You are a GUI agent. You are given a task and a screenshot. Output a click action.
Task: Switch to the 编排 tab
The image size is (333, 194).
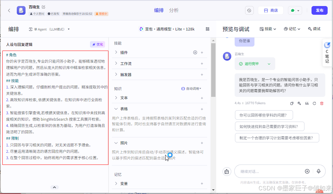click(x=159, y=10)
